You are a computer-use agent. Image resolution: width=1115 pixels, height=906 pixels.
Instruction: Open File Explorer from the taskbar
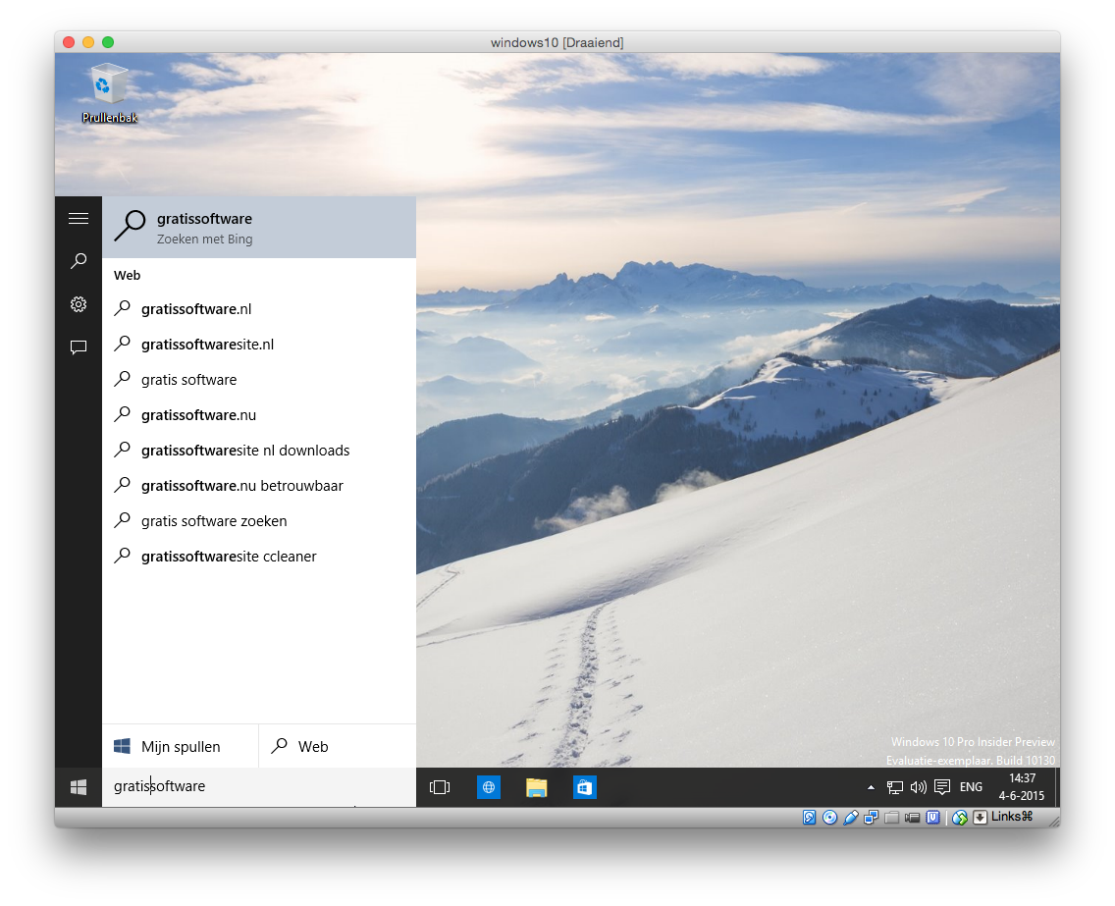click(536, 786)
